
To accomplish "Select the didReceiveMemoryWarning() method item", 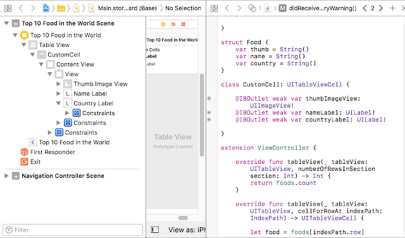I will (323, 8).
